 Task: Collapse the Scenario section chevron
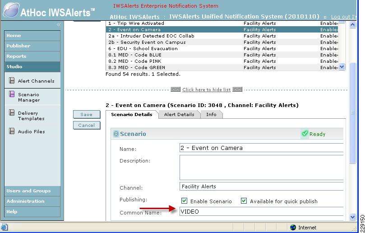[x=116, y=134]
